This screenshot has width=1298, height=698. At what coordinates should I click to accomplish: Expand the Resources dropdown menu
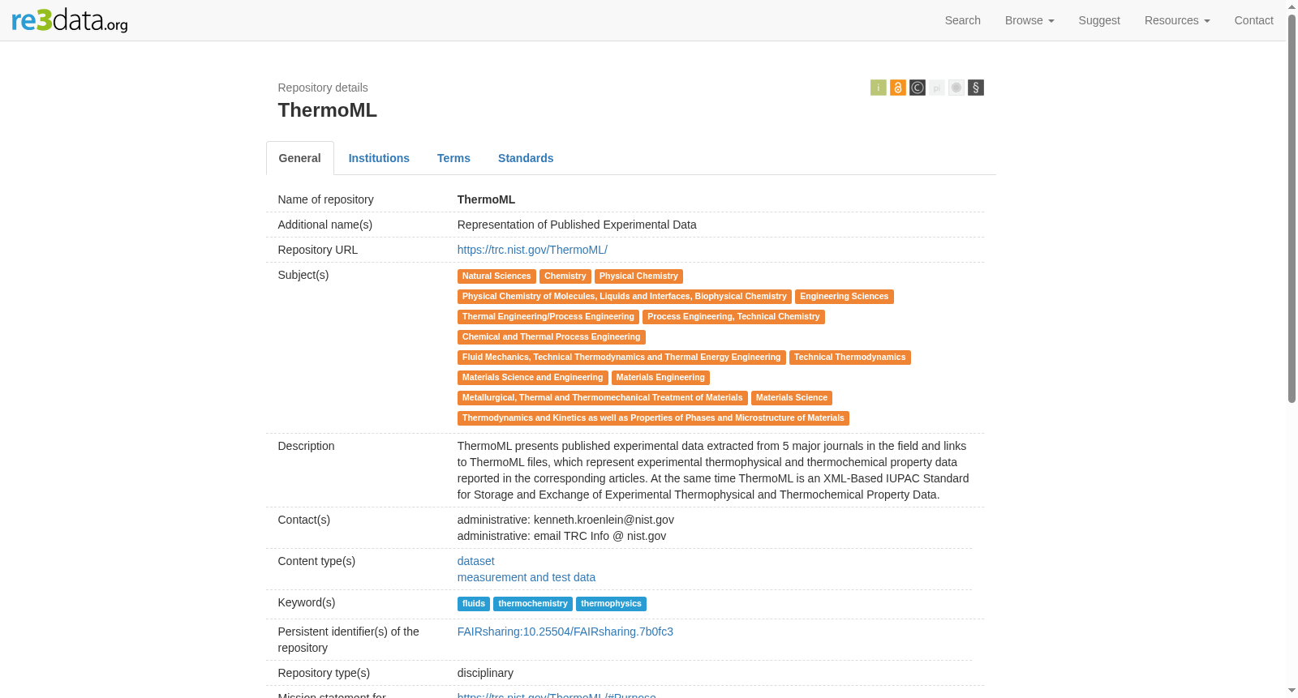tap(1177, 20)
